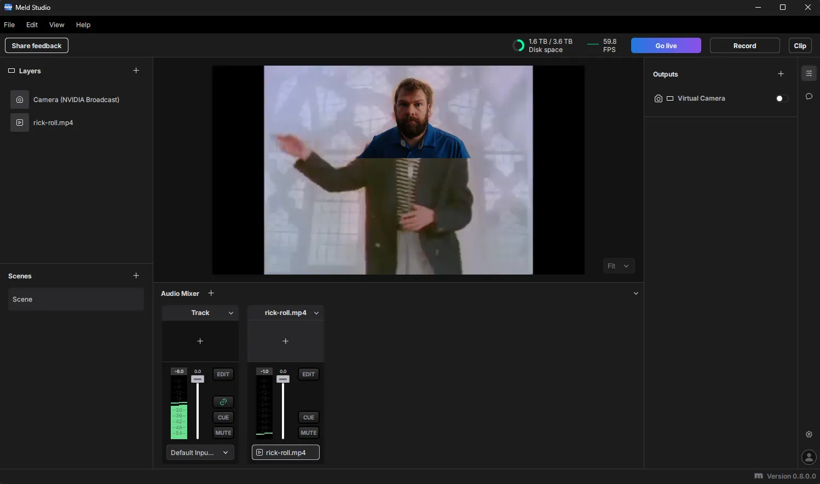Click the Record button
This screenshot has height=484, width=820.
[744, 45]
